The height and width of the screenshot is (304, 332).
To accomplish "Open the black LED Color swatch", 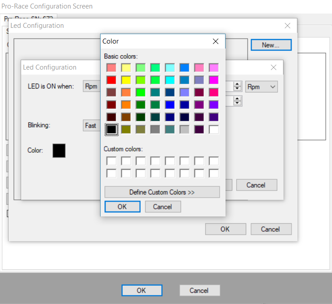I will click(x=59, y=150).
